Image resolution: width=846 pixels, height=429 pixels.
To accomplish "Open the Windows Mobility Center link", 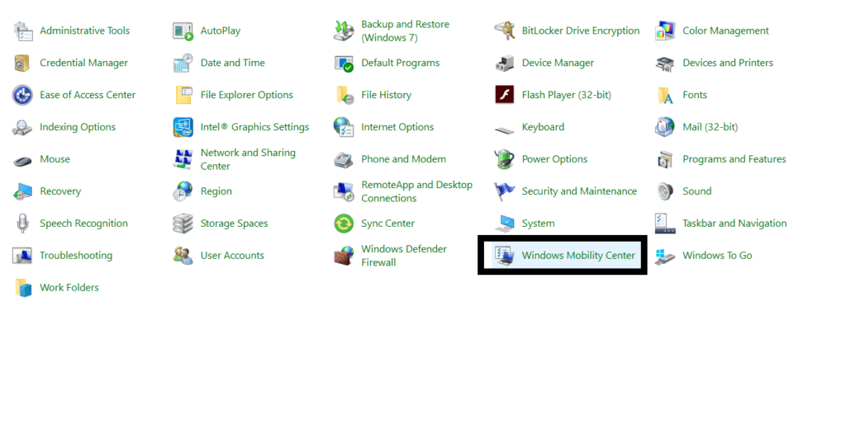I will 578,256.
